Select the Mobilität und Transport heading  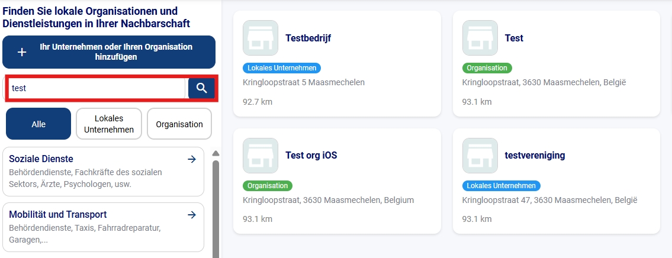click(x=58, y=215)
